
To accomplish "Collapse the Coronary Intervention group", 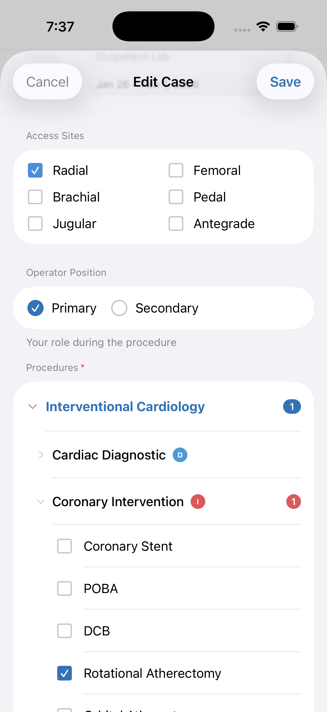I will click(41, 502).
